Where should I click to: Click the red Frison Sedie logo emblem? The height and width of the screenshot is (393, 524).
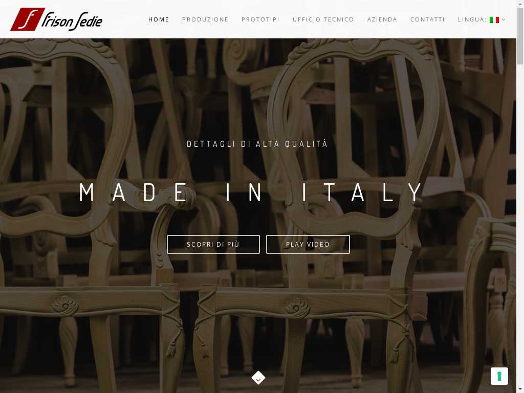(28, 19)
